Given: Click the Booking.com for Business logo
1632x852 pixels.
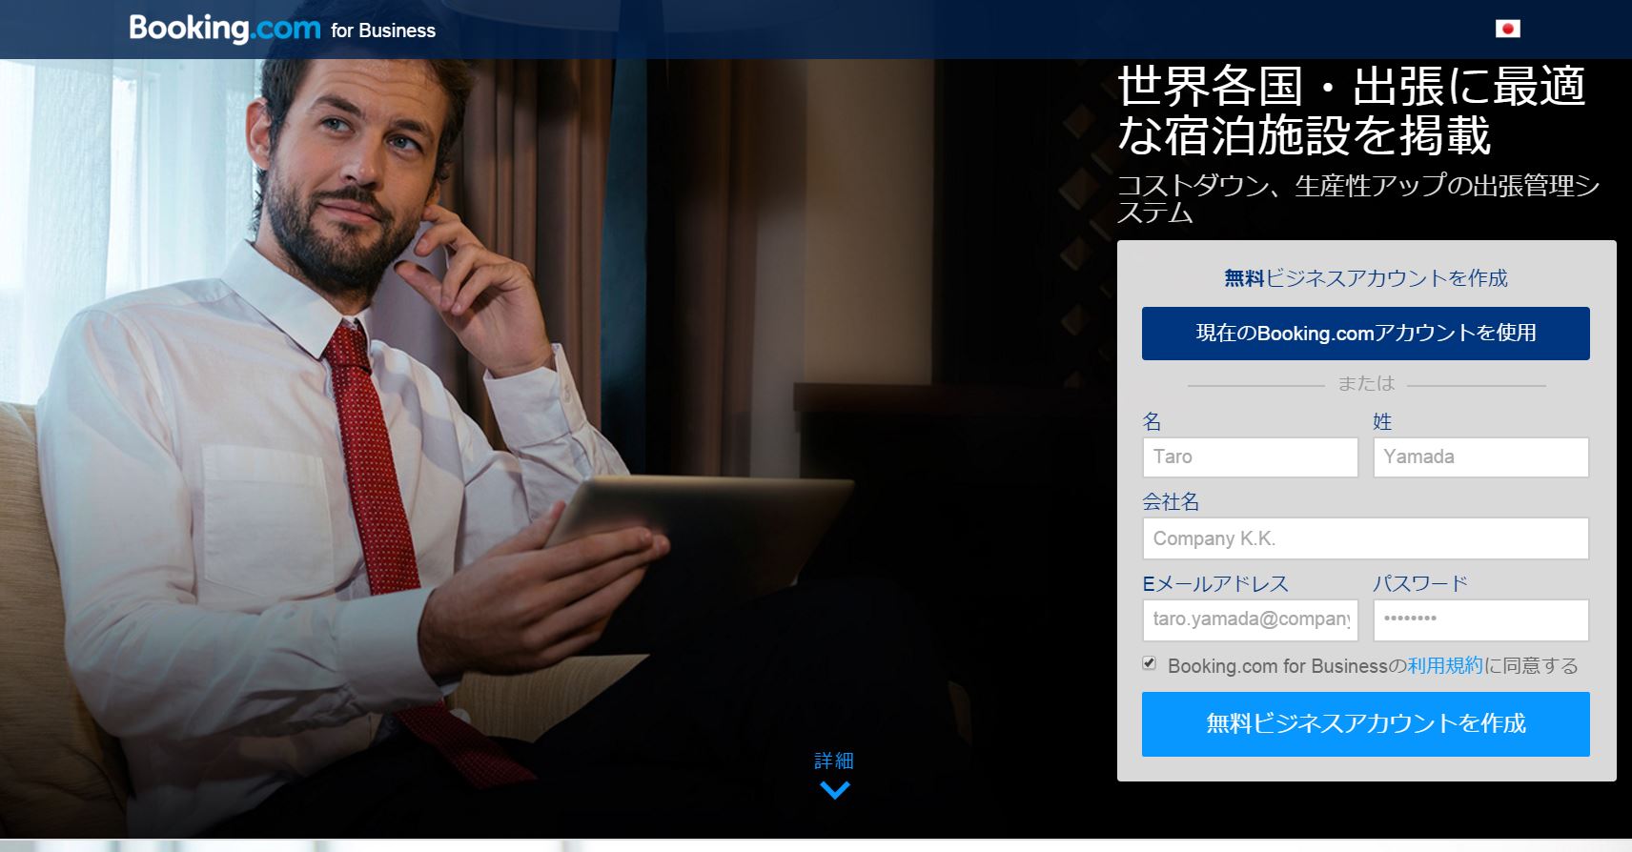Looking at the screenshot, I should pos(282,29).
